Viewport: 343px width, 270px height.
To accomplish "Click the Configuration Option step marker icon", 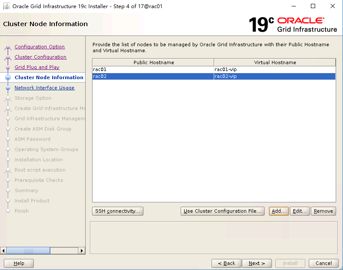I will pyautogui.click(x=8, y=47).
